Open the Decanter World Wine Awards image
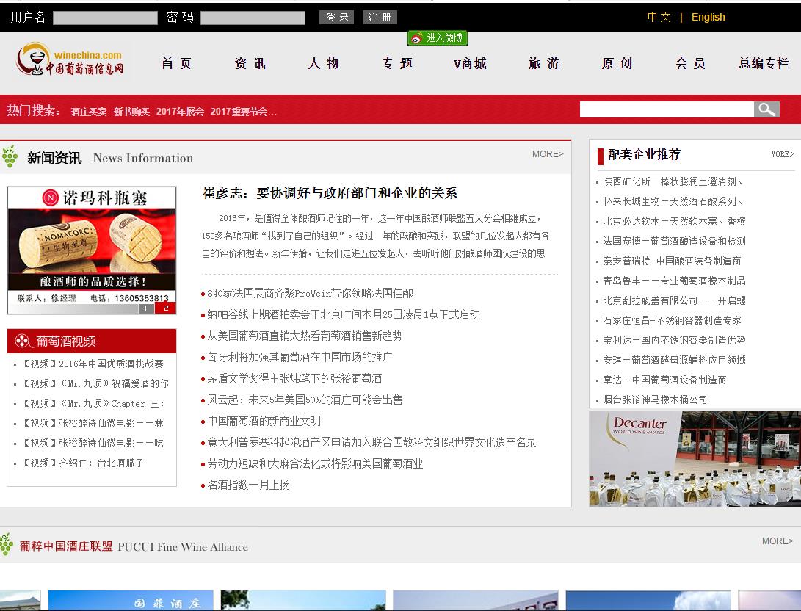 695,459
